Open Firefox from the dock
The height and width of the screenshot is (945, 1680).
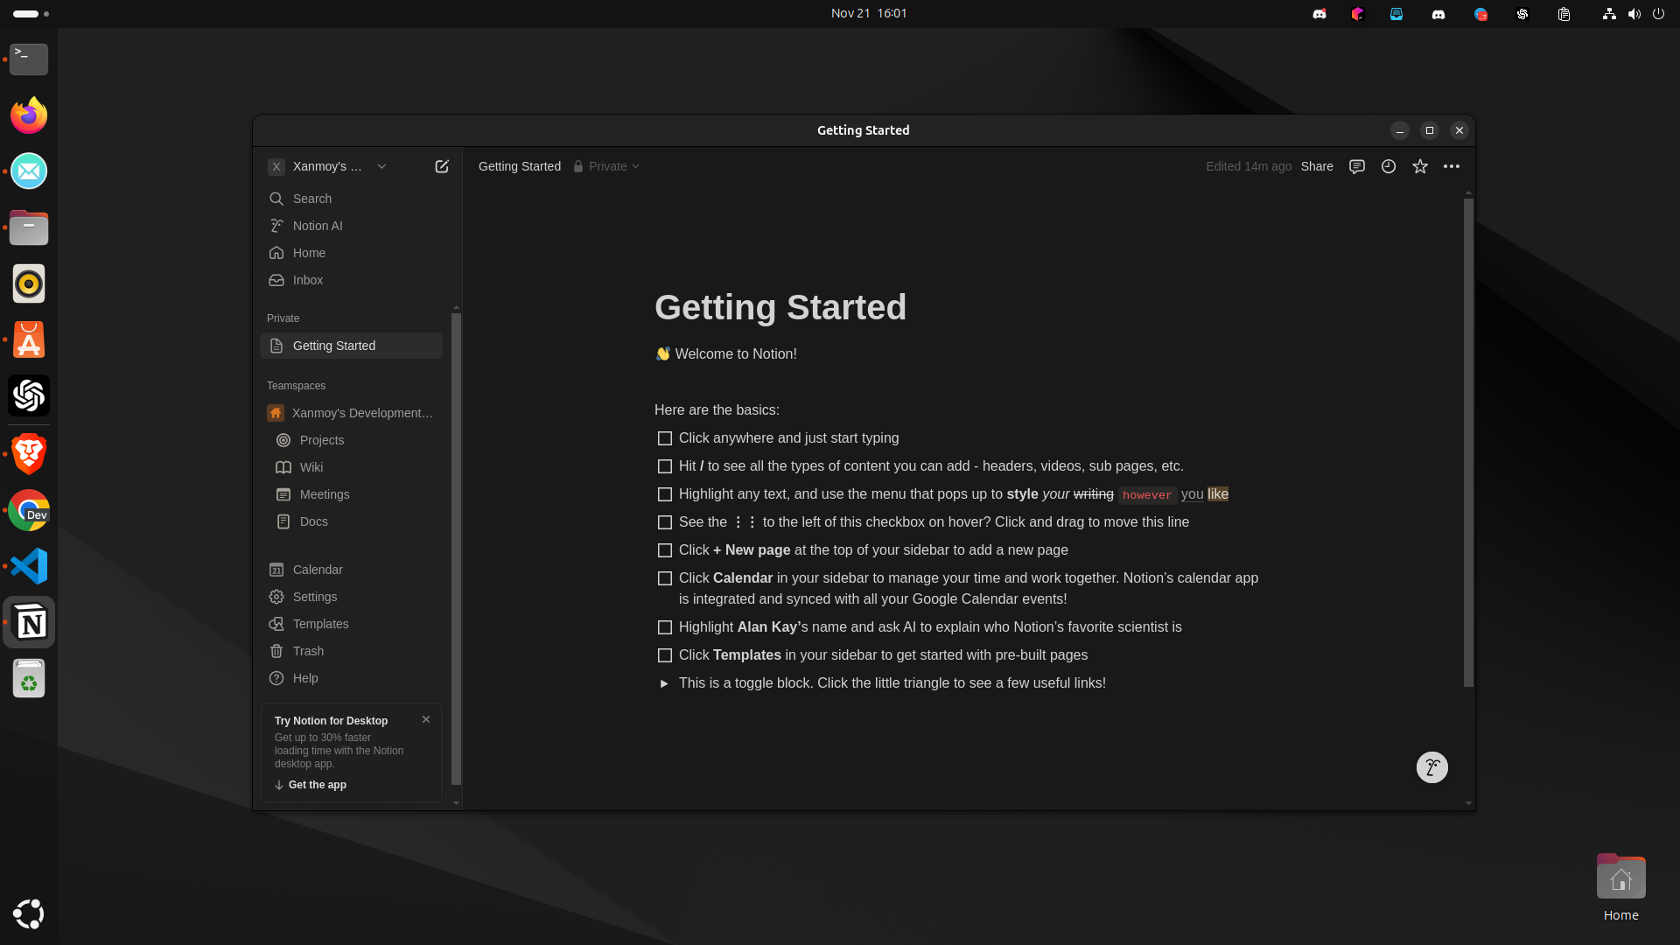29,115
